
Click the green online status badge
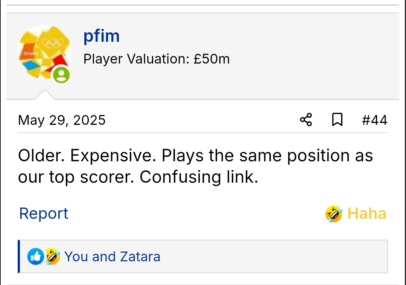pos(61,74)
